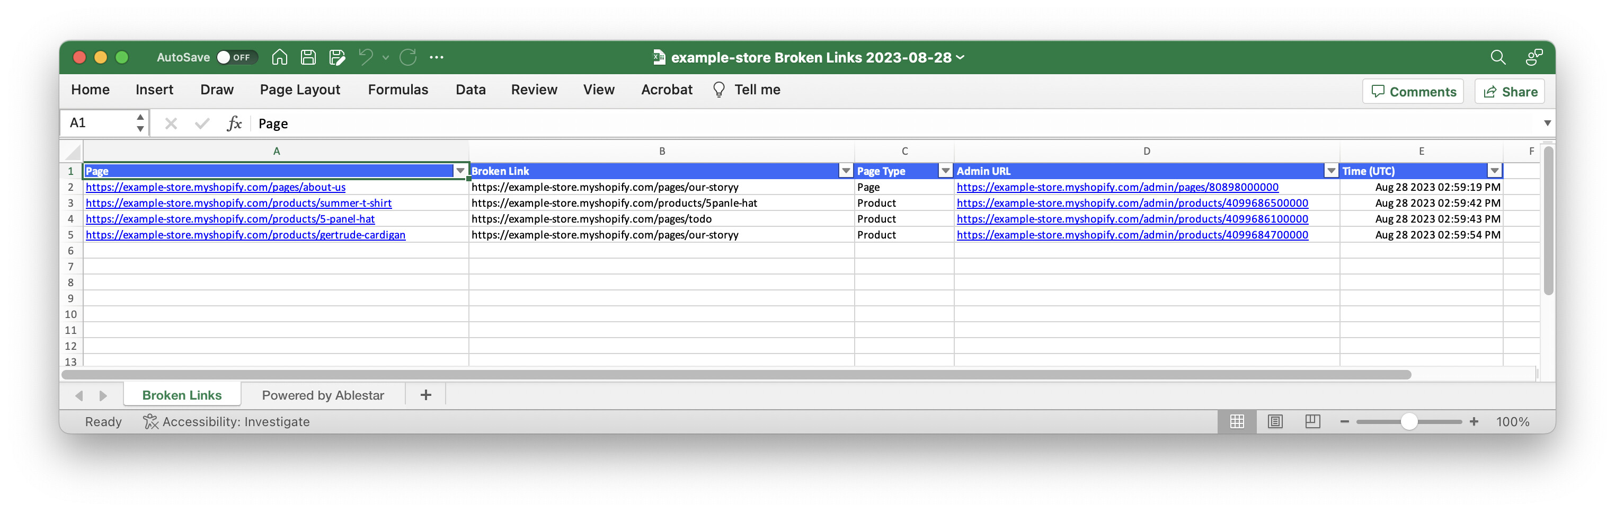Select the 02:59:19 PM time cell
The height and width of the screenshot is (512, 1615).
pos(1421,187)
